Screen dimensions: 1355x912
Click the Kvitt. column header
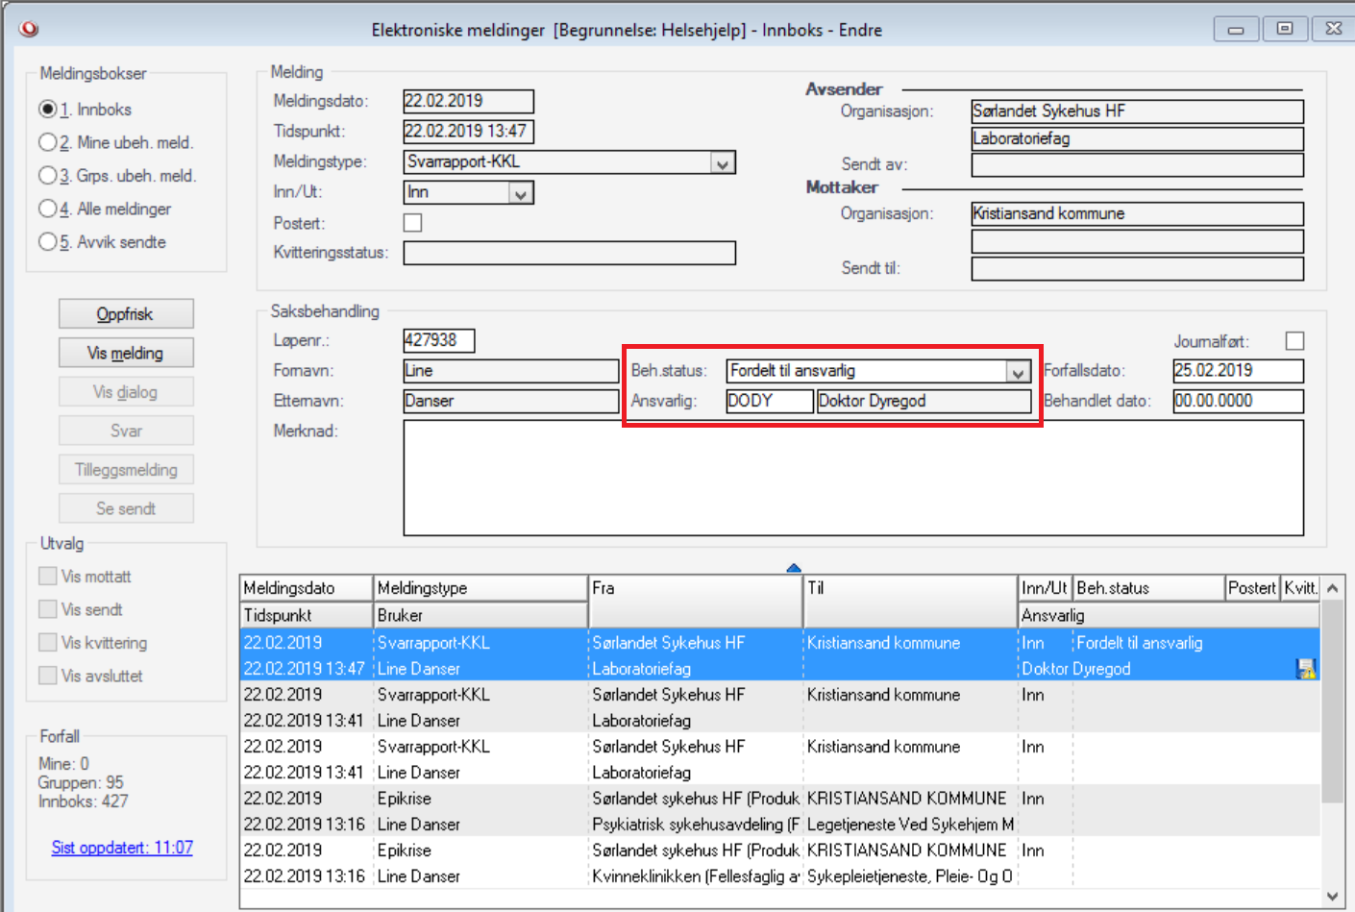click(x=1300, y=588)
